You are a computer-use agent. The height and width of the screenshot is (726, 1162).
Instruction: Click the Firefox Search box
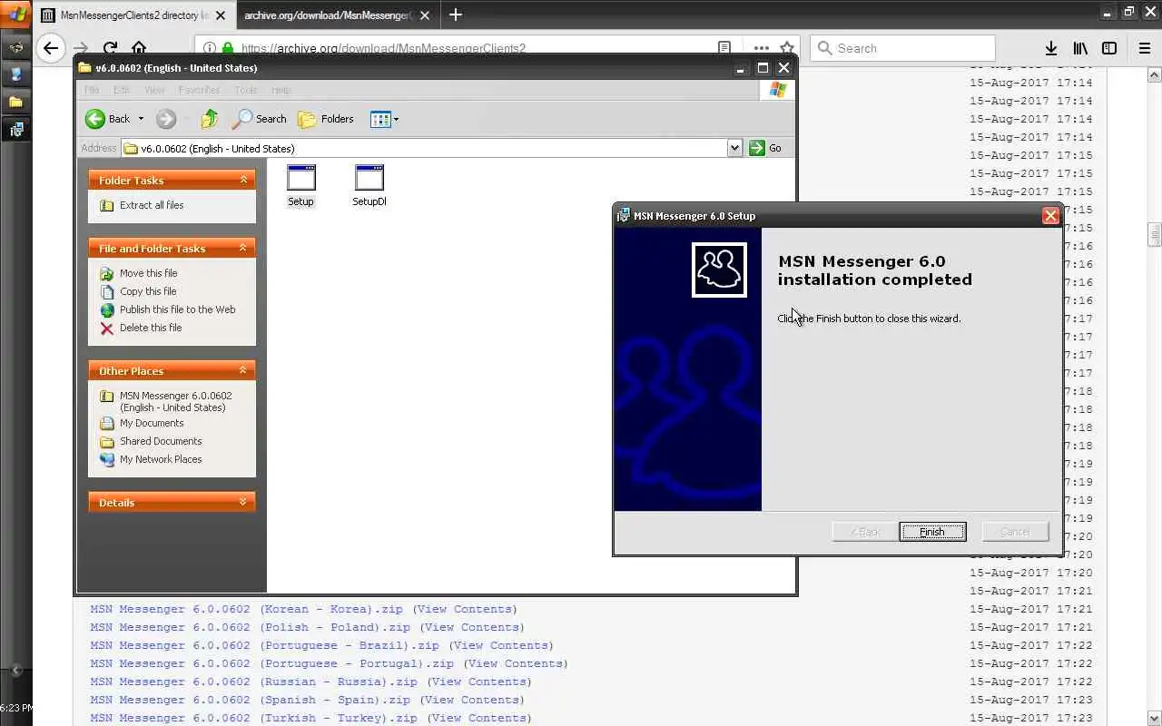click(x=902, y=48)
